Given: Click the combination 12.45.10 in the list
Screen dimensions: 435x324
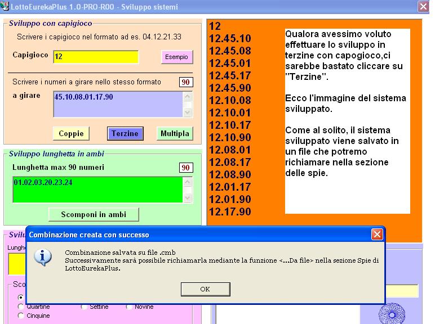Looking at the screenshot, I should pos(230,38).
